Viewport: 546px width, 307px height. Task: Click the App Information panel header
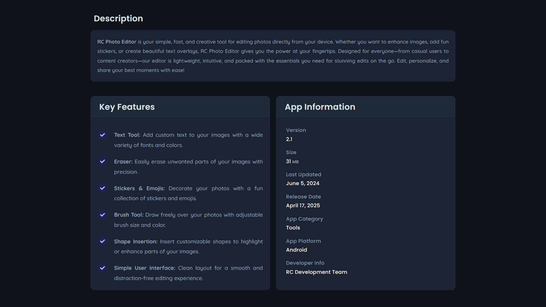point(320,107)
